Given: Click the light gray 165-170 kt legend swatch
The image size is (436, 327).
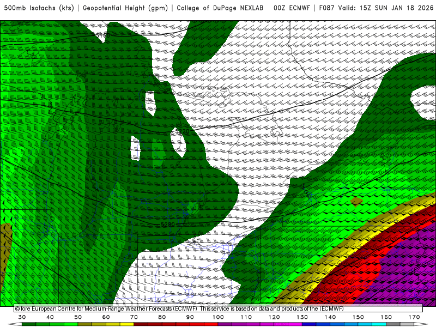Looking at the screenshot, I should [x=407, y=324].
